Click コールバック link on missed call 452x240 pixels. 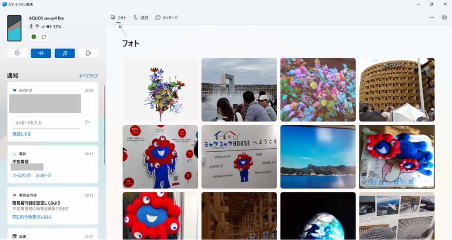click(22, 175)
